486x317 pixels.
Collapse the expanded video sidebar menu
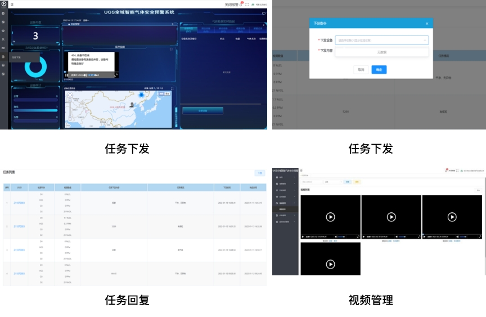(x=285, y=203)
